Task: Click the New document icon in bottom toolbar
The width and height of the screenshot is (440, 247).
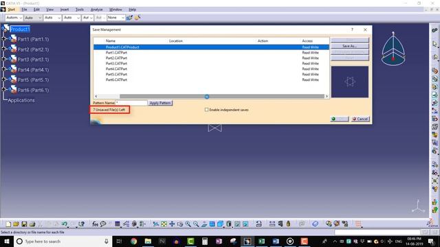Action: (8, 224)
